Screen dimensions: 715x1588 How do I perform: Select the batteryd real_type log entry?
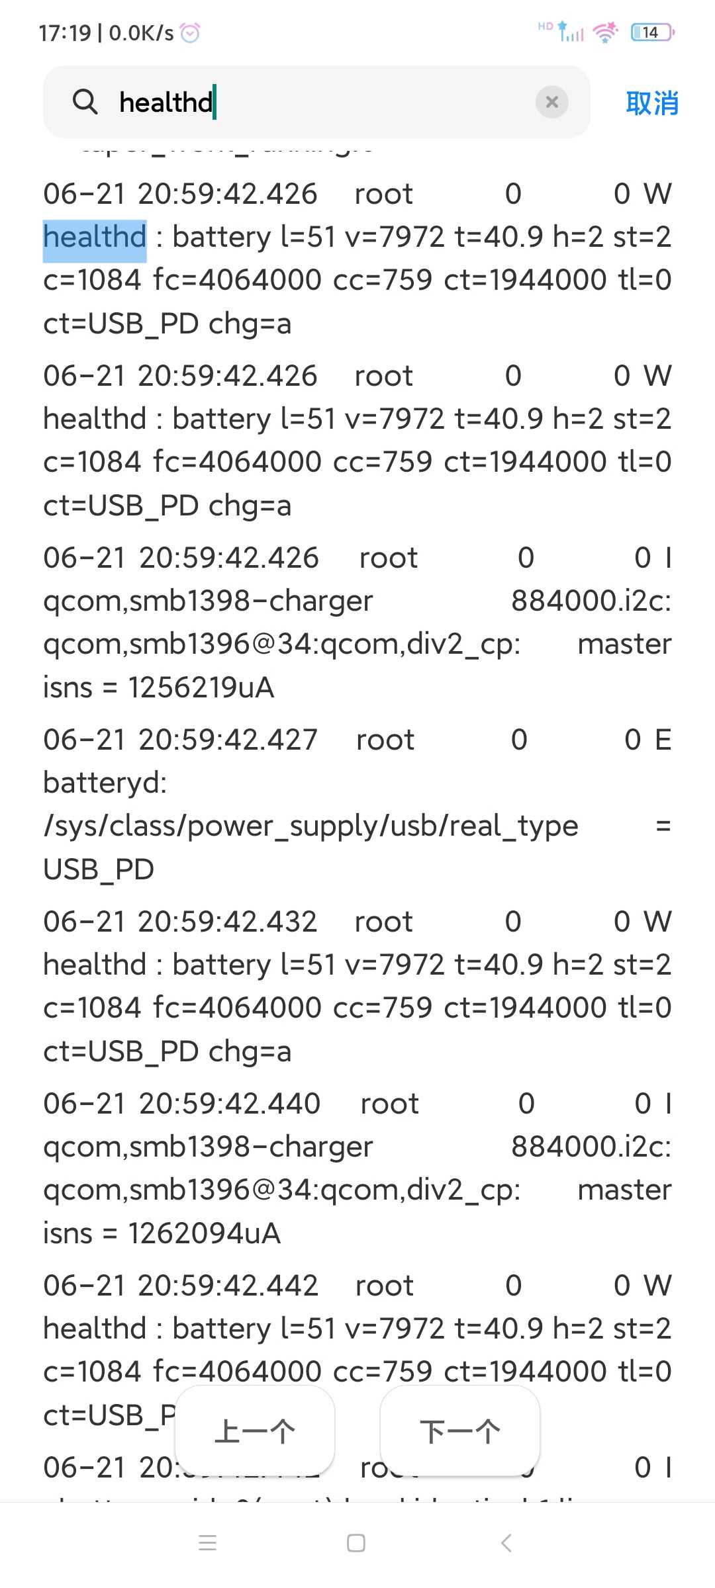point(358,804)
